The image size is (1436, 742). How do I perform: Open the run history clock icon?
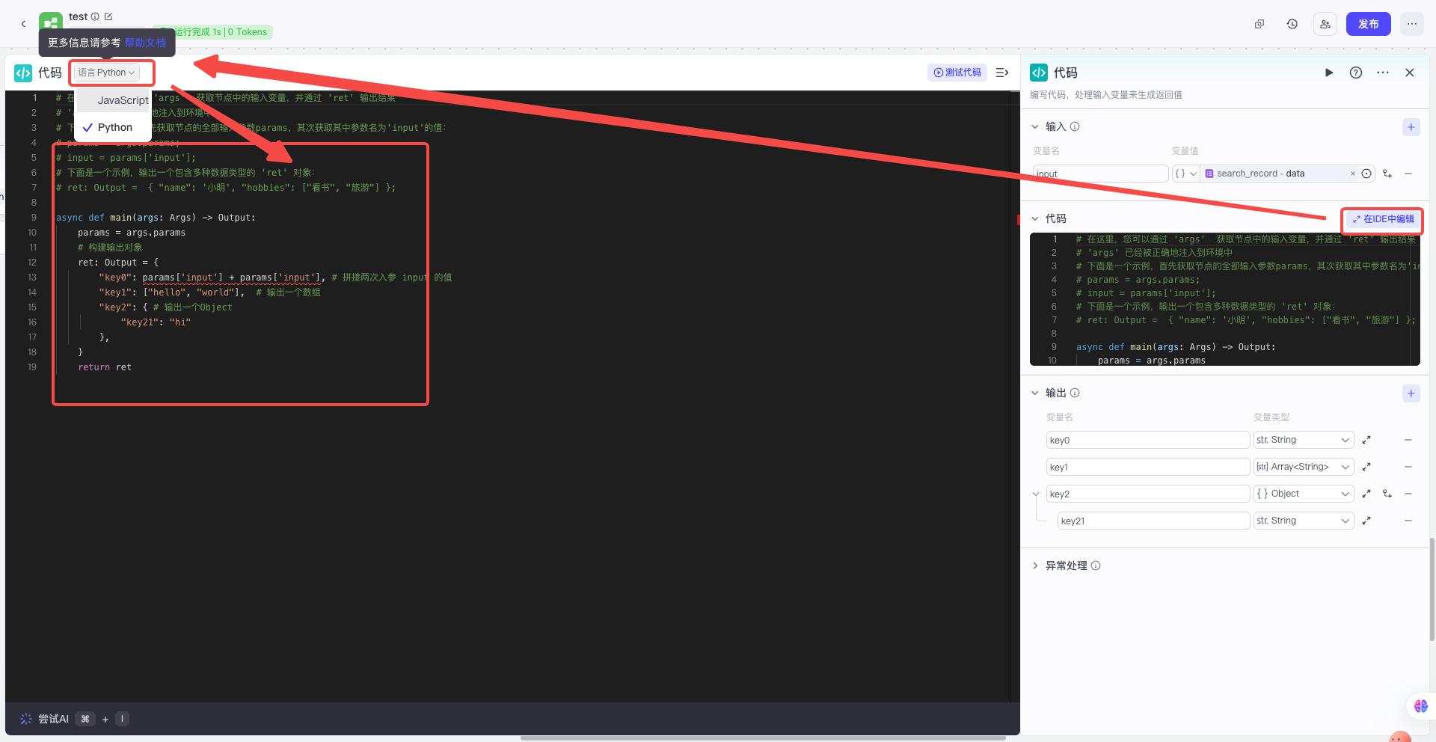click(x=1292, y=24)
